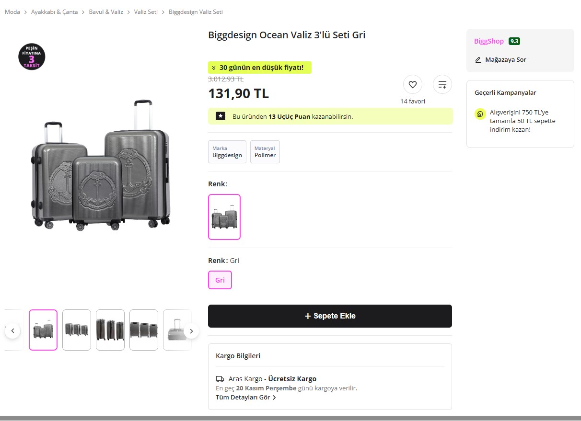581x421 pixels.
Task: Click the 30 günün en düşük fiyatı badge
Action: [x=259, y=68]
